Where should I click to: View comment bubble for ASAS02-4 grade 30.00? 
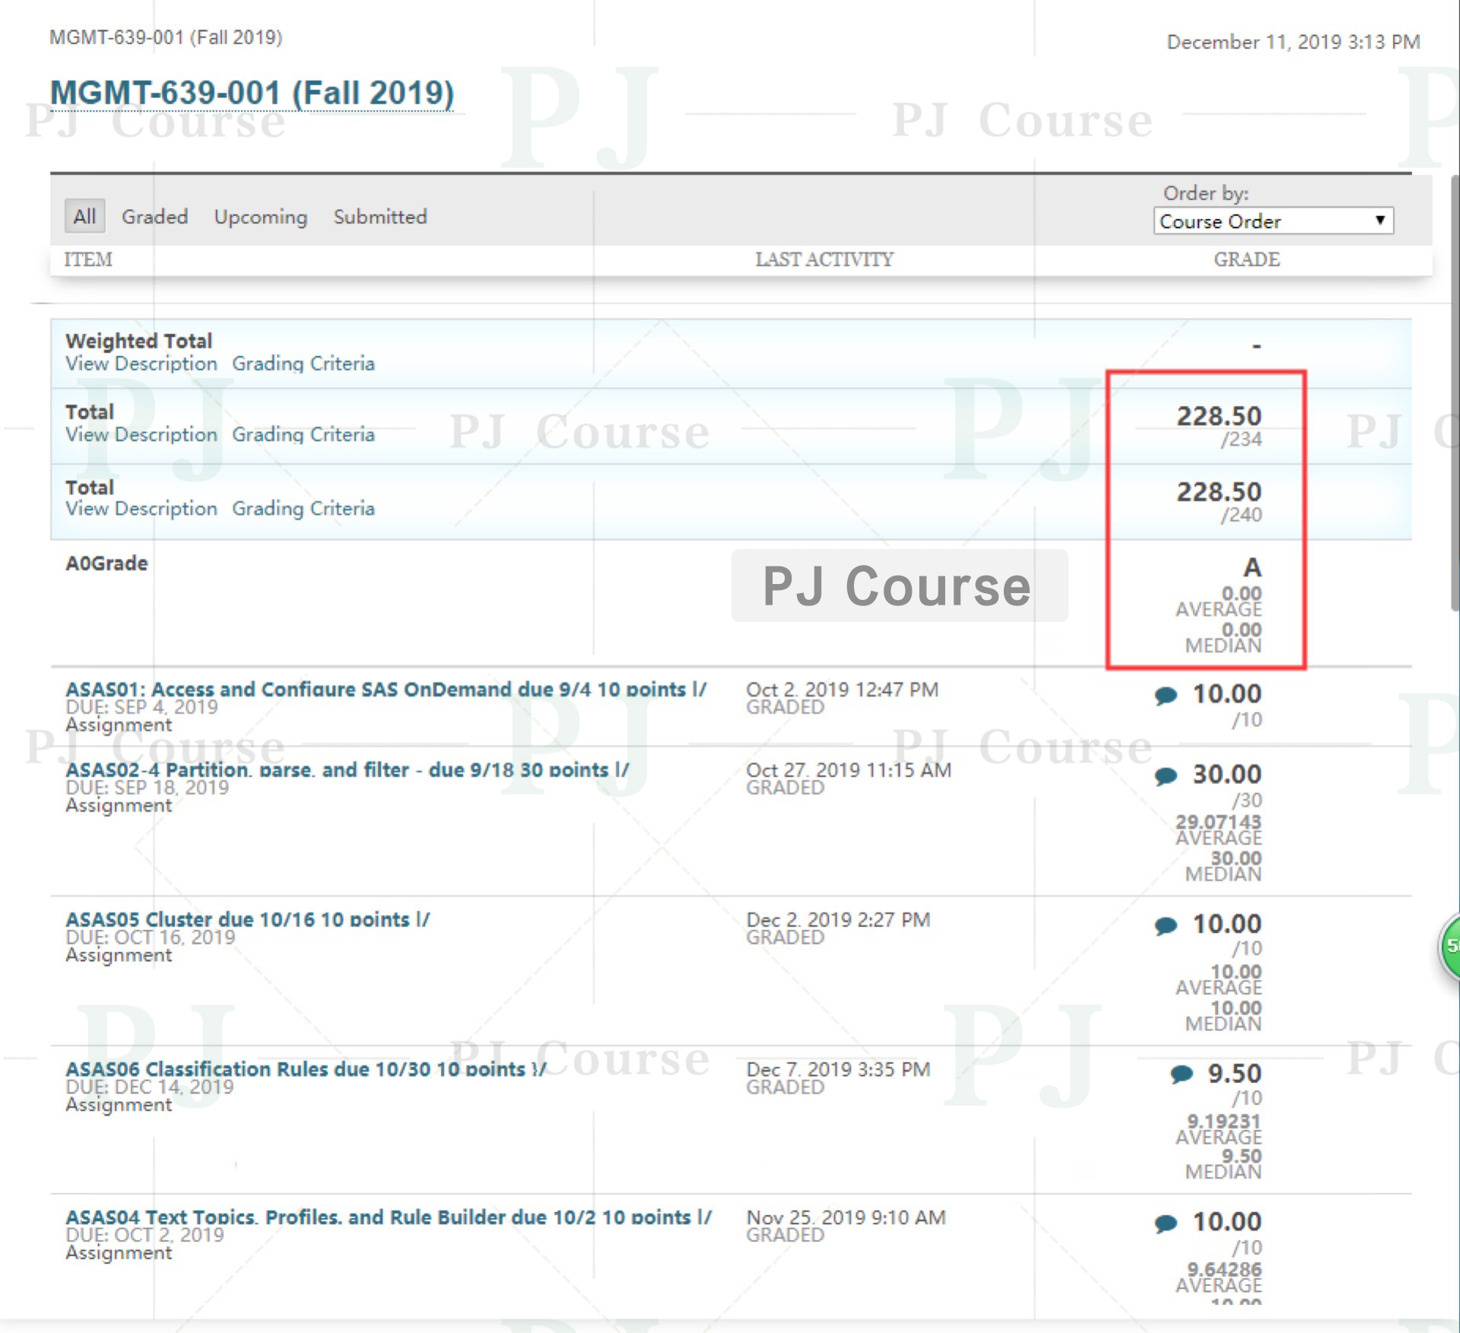pyautogui.click(x=1166, y=776)
